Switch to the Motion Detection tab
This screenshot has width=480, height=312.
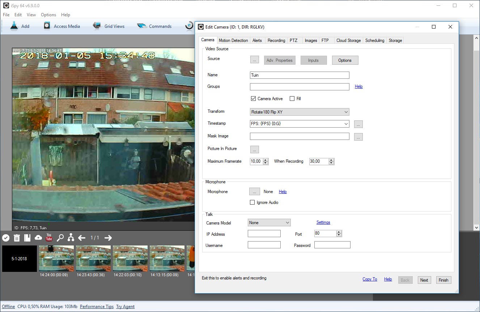tap(233, 40)
